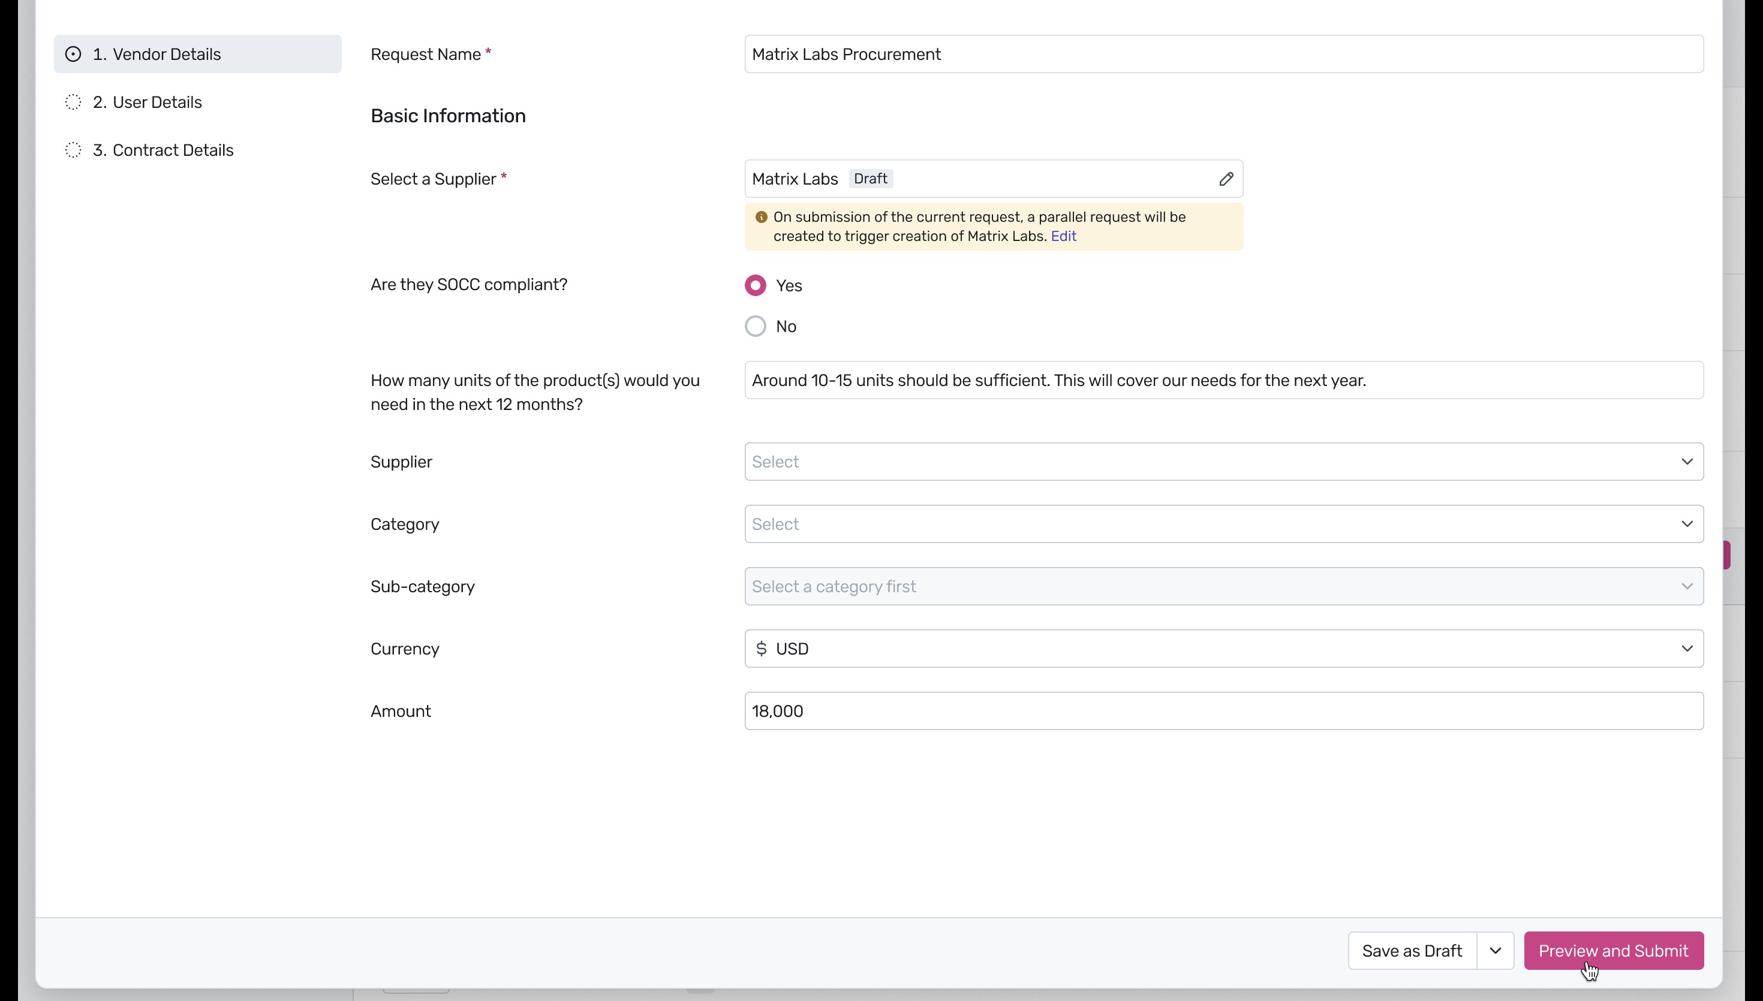Image resolution: width=1763 pixels, height=1001 pixels.
Task: Go to step 1 Vendor Details
Action: [197, 55]
